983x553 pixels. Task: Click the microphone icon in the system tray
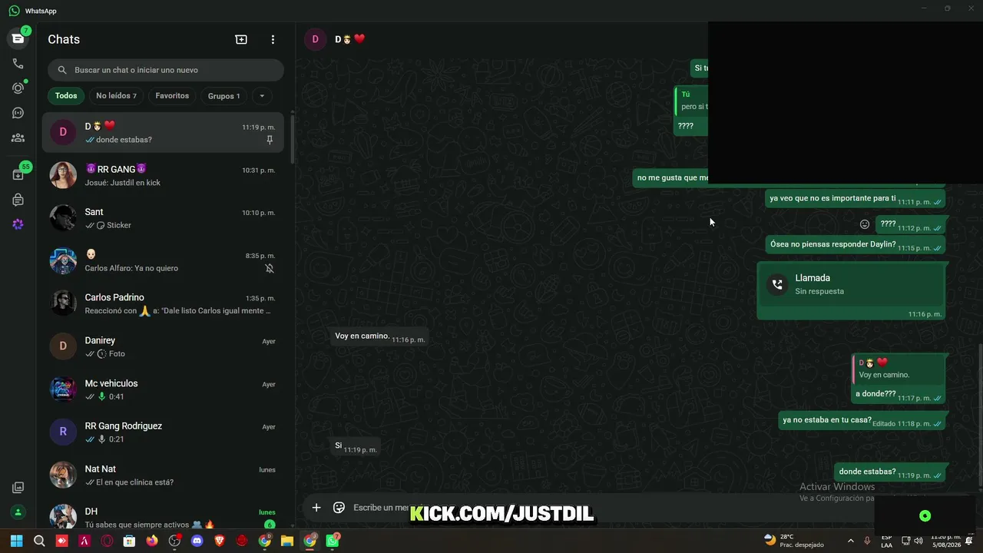pos(867,541)
